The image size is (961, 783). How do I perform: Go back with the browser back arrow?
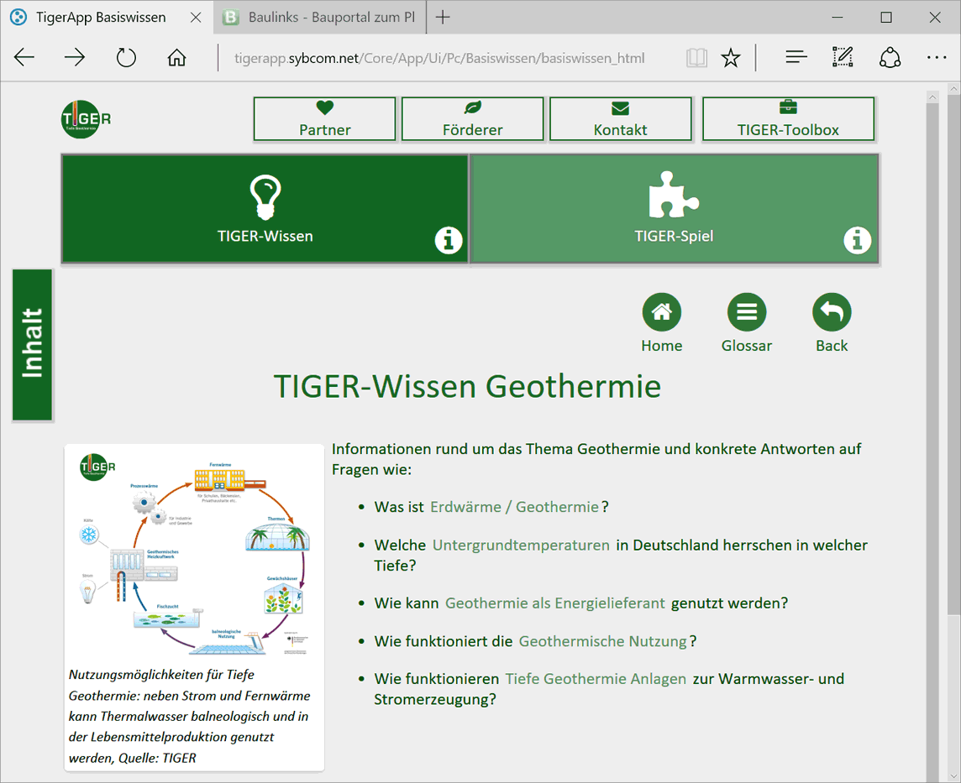pyautogui.click(x=24, y=58)
